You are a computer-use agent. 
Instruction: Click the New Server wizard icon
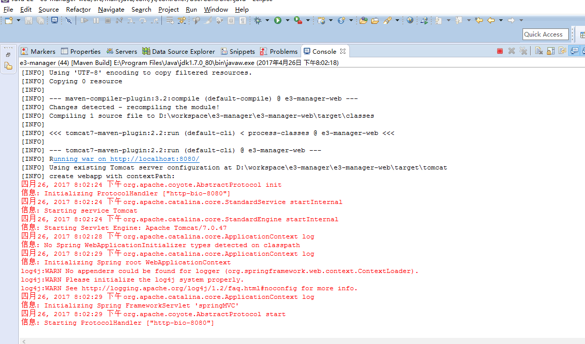tap(321, 20)
